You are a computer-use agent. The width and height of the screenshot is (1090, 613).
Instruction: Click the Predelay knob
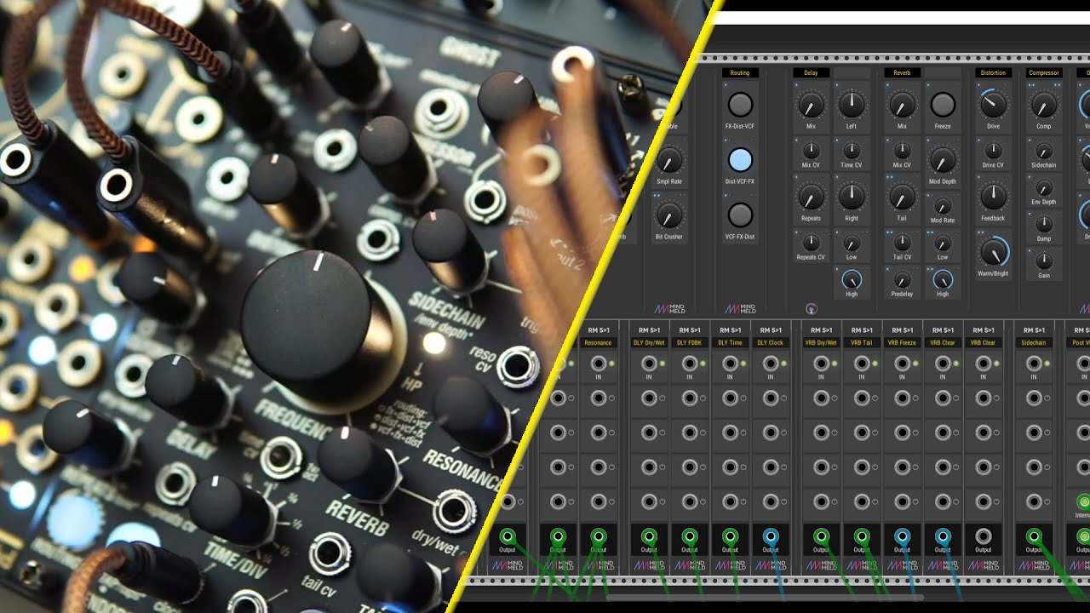coord(902,279)
